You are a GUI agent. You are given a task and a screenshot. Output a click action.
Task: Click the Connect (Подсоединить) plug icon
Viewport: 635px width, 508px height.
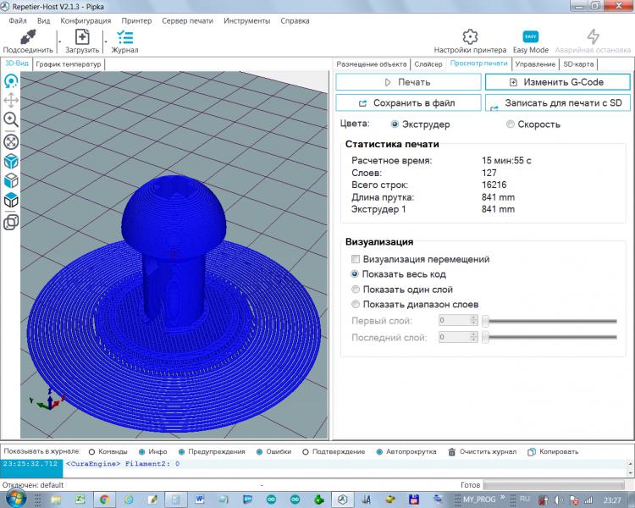click(27, 37)
